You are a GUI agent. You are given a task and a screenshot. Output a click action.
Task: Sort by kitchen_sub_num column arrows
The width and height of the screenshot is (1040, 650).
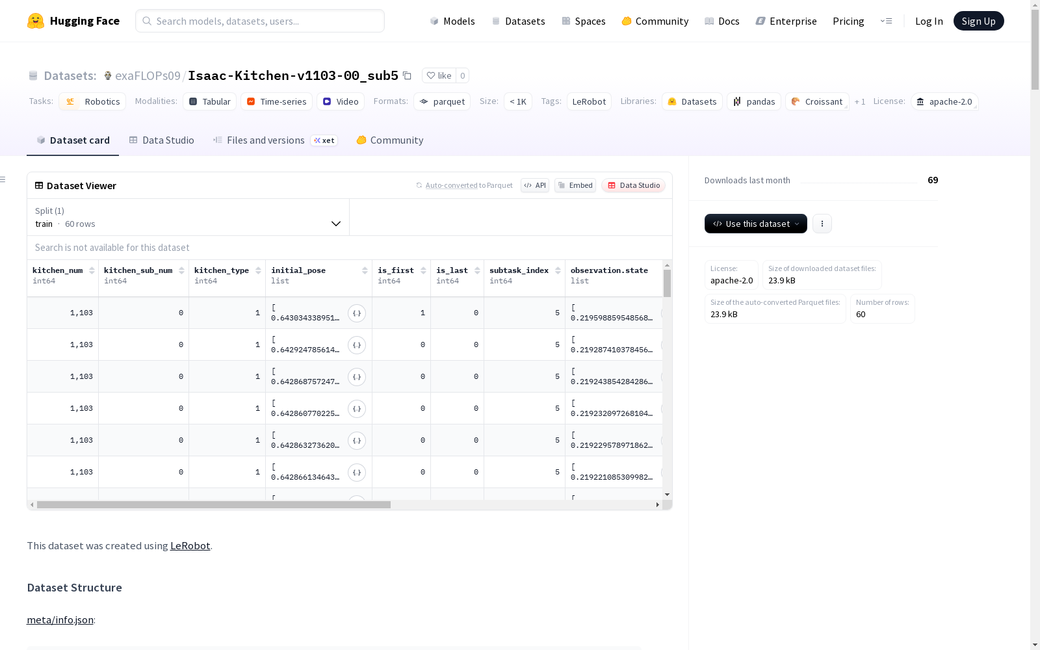pos(181,270)
